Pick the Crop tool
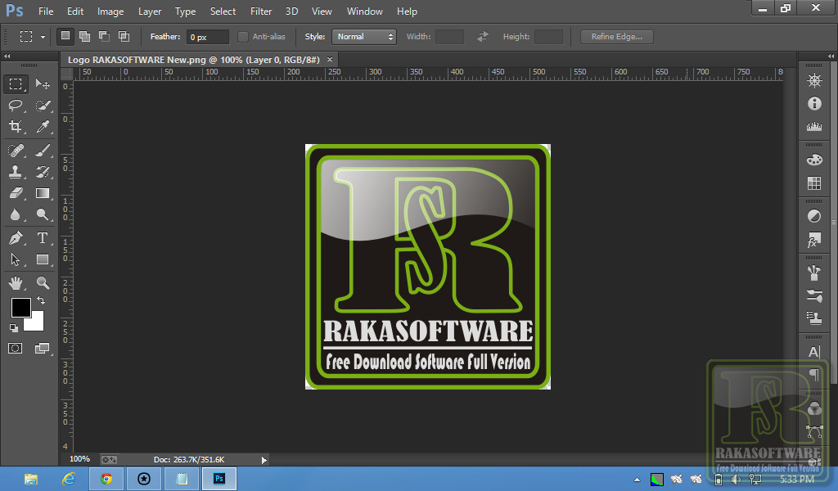838x491 pixels. click(16, 127)
